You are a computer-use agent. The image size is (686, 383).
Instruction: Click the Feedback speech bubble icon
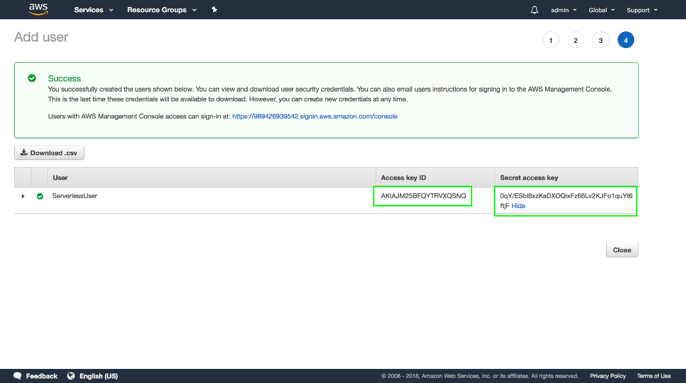[x=18, y=376]
